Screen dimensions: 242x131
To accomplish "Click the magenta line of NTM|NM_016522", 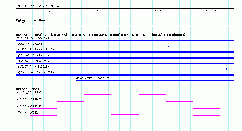I will [x=125, y=115].
